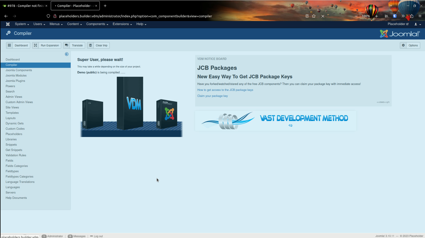The width and height of the screenshot is (425, 238).
Task: Open Placeholder site preview link
Action: pos(398,24)
